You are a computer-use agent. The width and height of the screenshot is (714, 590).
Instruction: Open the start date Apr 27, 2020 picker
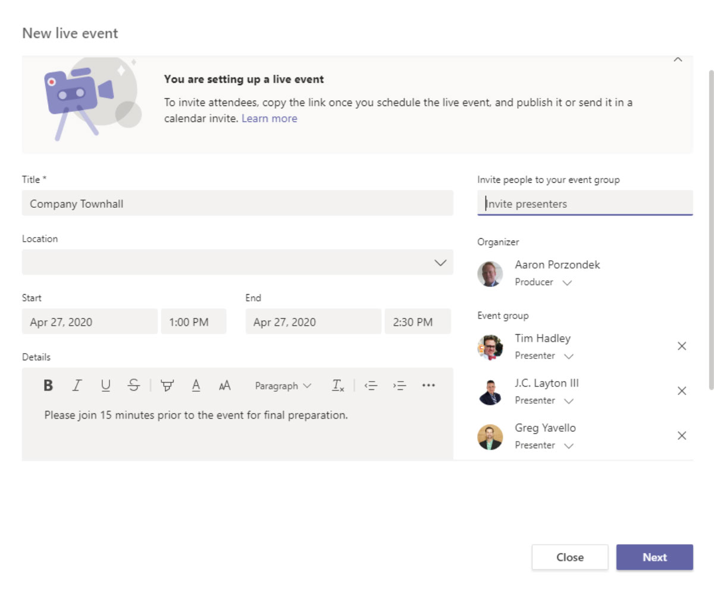click(x=90, y=321)
